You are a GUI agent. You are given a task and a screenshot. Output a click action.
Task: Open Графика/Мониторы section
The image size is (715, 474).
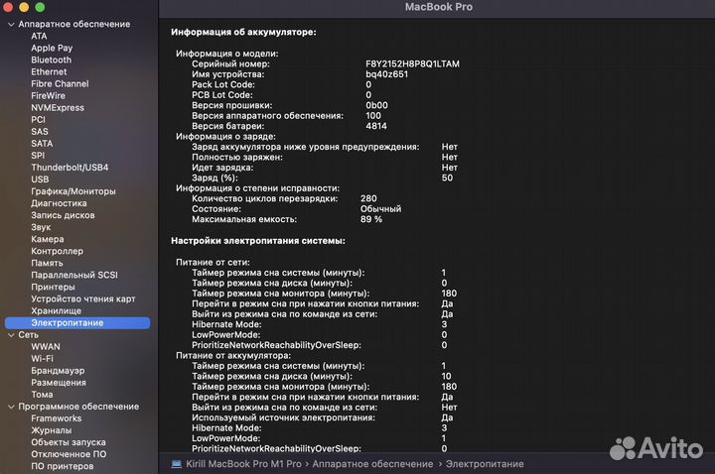(73, 191)
